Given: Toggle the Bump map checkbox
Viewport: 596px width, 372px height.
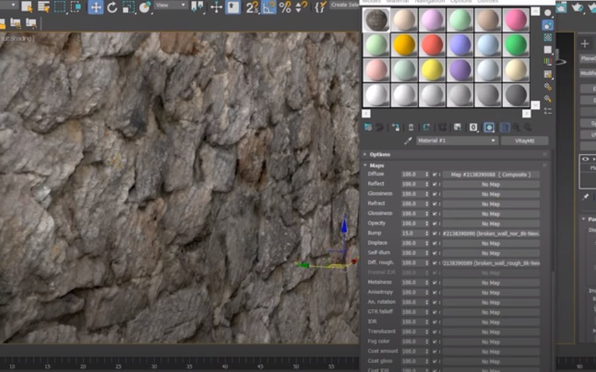Looking at the screenshot, I should (434, 233).
